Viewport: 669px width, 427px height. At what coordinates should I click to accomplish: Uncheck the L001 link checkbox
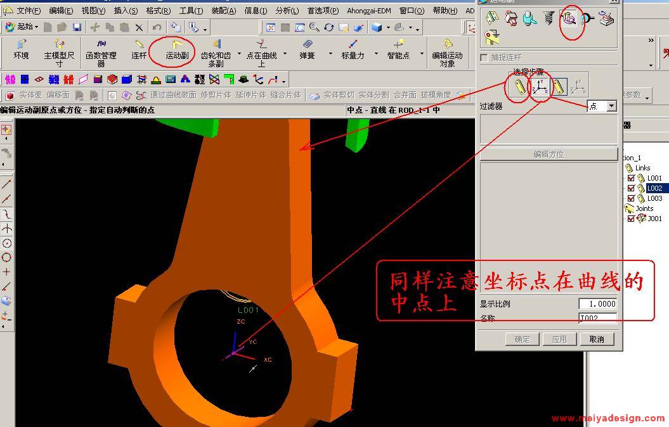point(631,179)
